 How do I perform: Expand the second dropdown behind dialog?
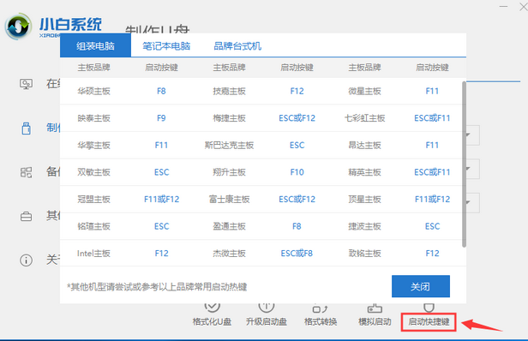473,169
